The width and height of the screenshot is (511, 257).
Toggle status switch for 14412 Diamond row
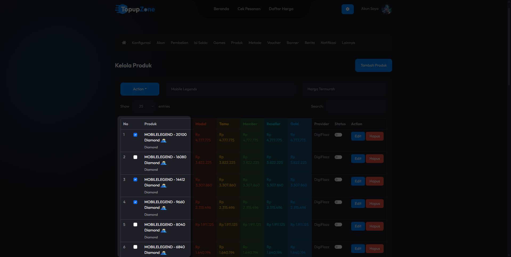click(338, 180)
